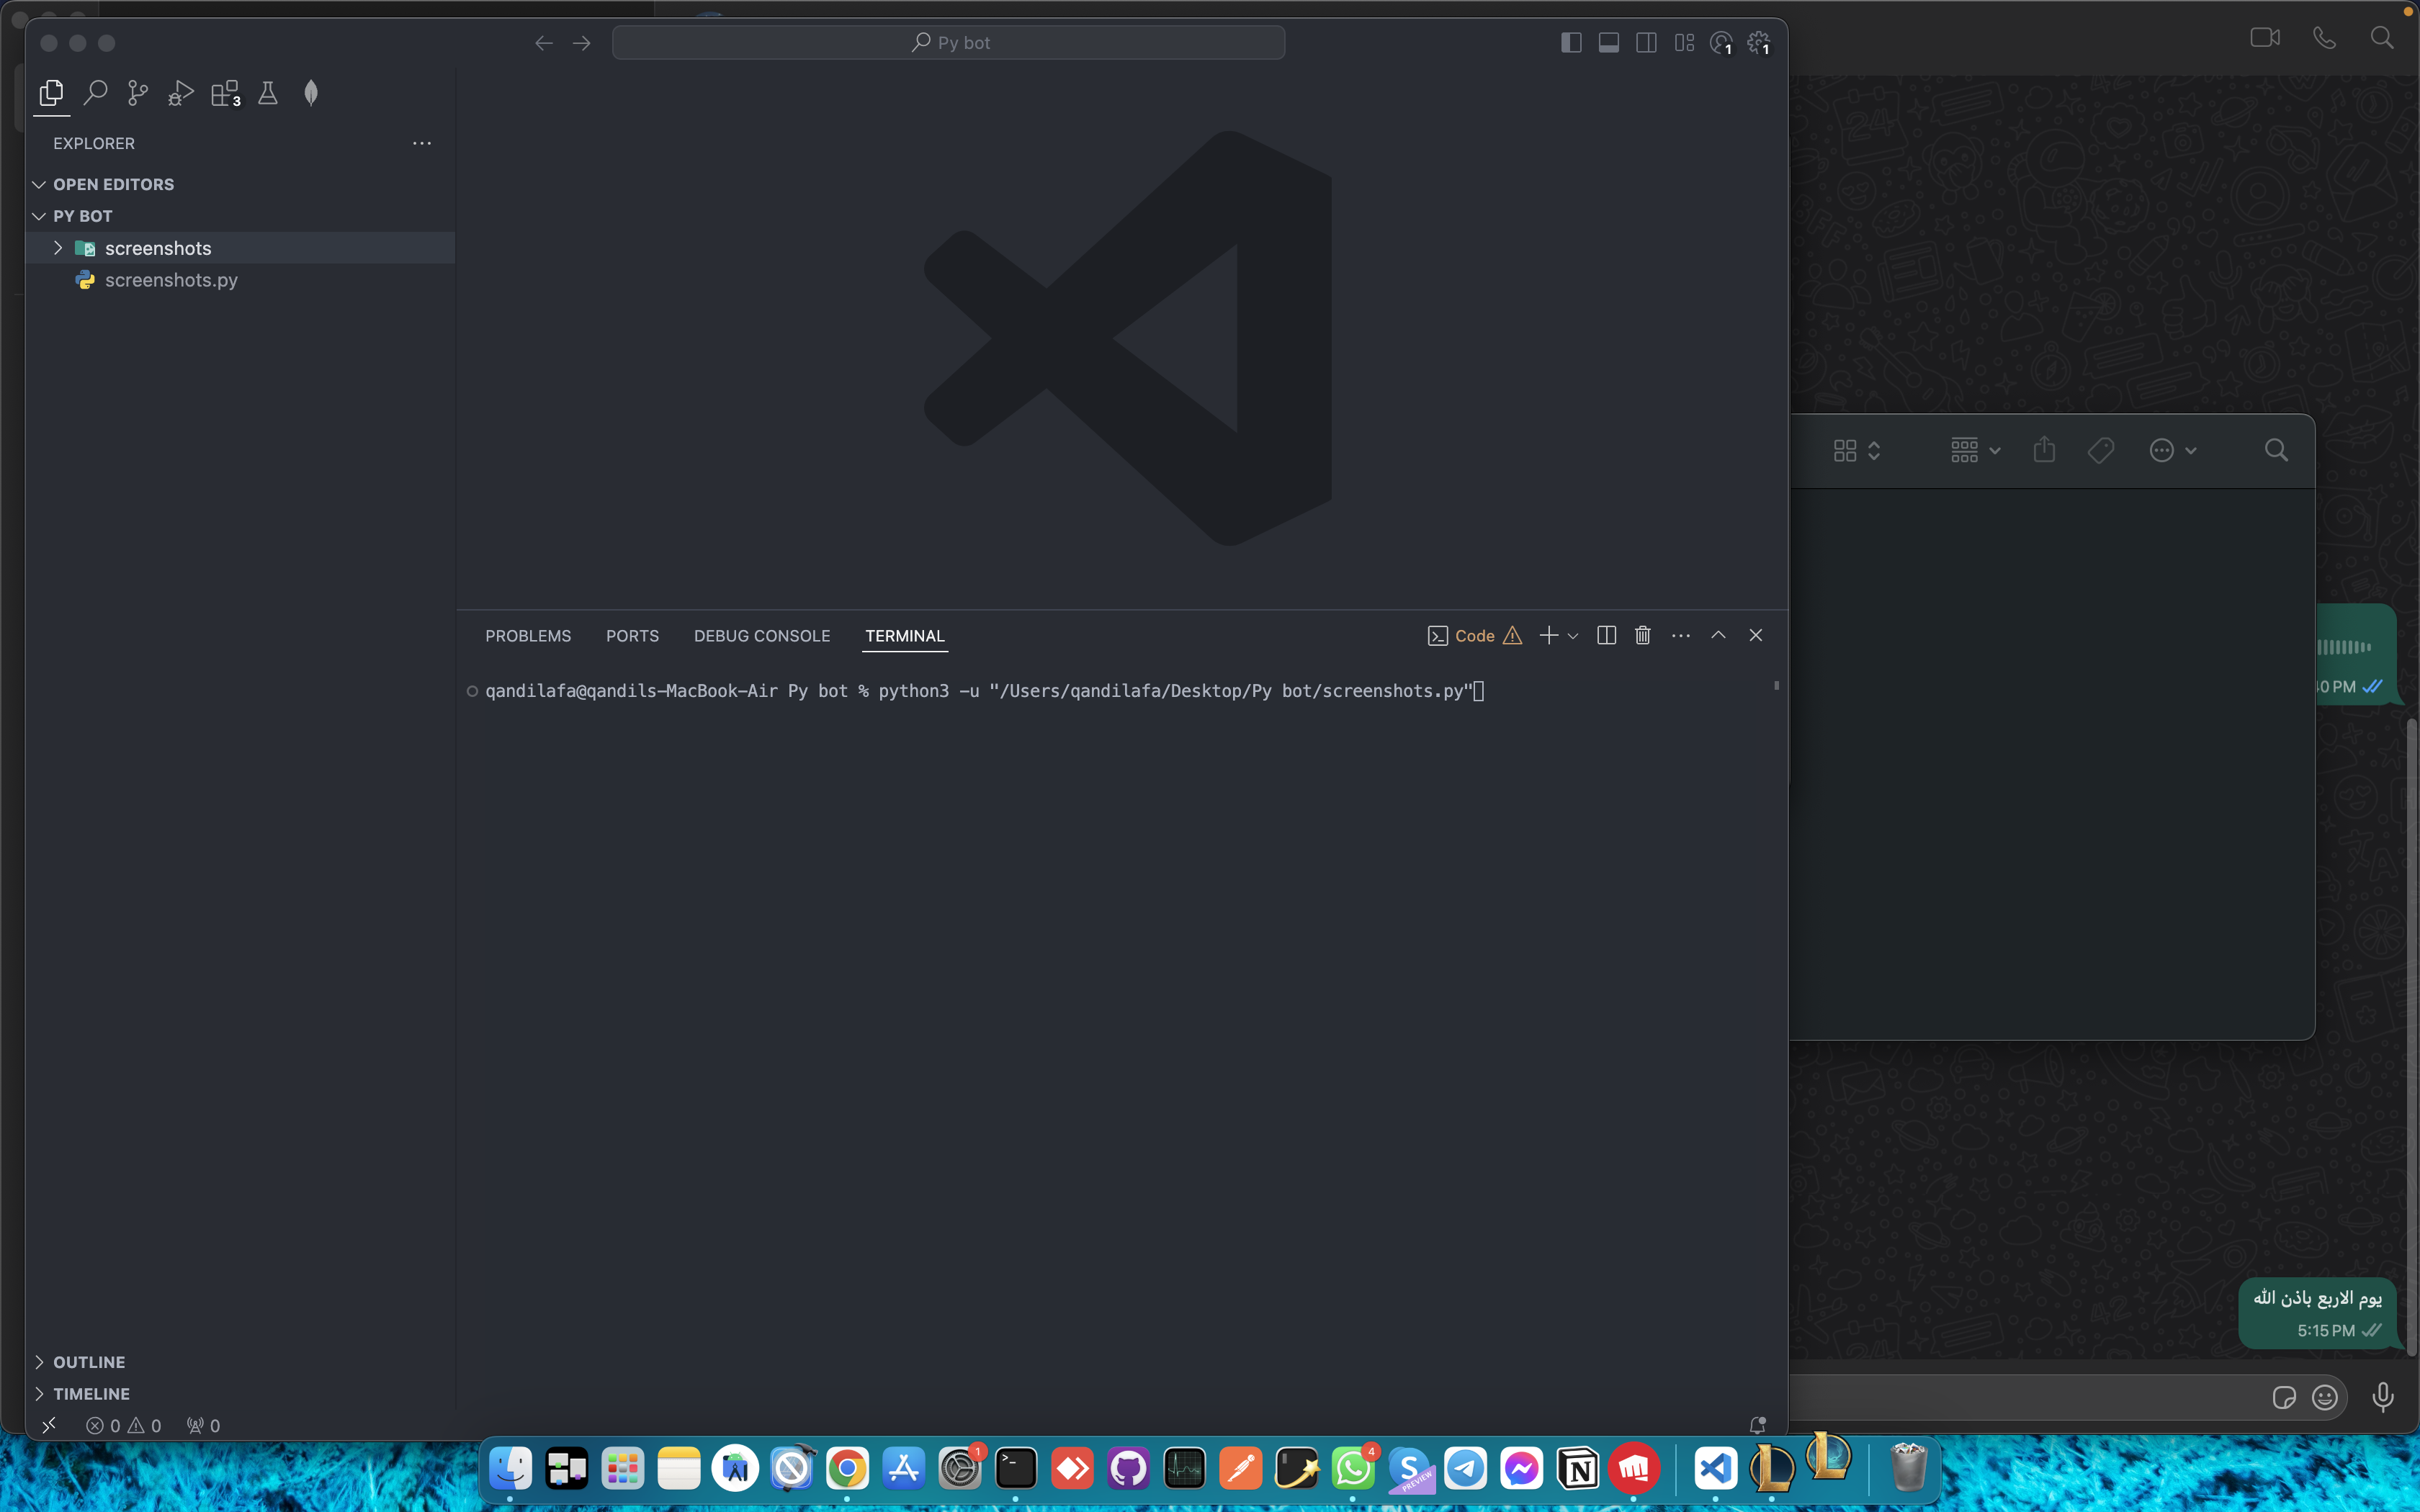Open the Extensions view

(x=225, y=94)
